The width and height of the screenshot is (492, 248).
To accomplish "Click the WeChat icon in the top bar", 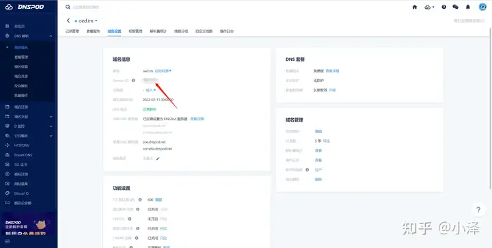I will 455,7.
